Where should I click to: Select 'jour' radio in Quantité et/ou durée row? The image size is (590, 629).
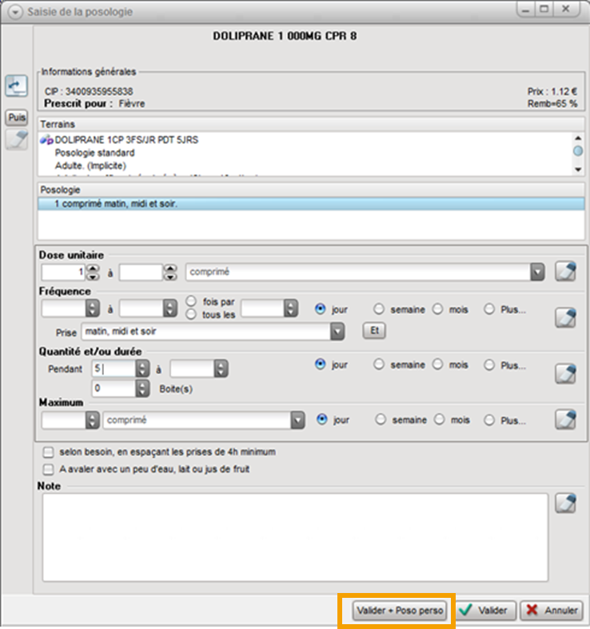(321, 364)
